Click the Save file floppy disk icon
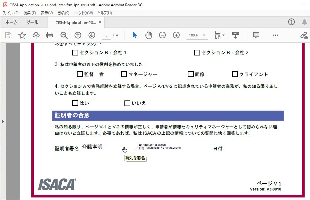The height and width of the screenshot is (200, 310). (x=8, y=35)
